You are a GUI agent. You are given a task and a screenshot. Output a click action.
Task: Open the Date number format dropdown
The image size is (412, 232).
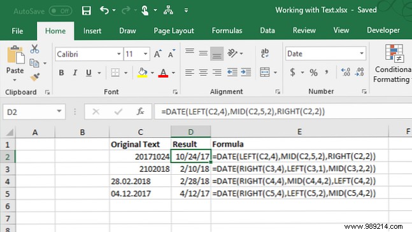click(362, 53)
